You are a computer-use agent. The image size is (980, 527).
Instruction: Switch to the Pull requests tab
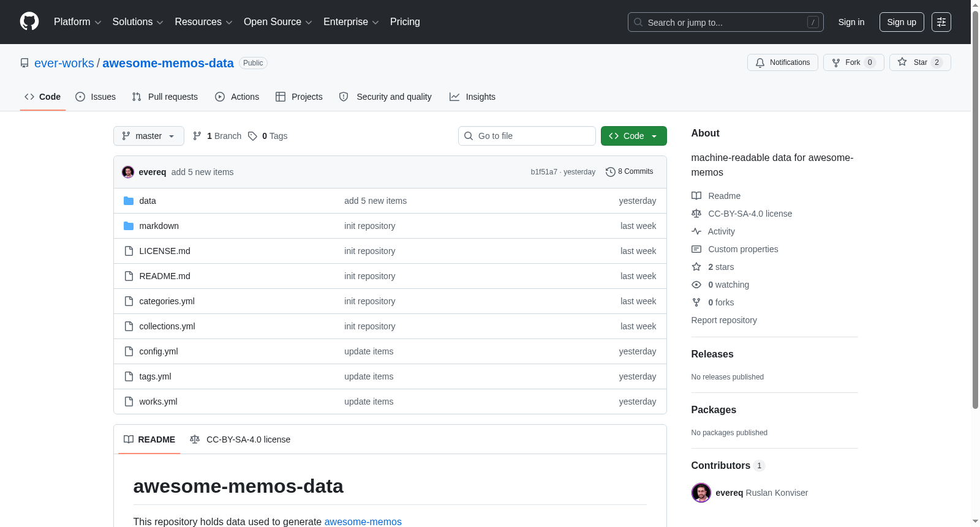pos(165,97)
